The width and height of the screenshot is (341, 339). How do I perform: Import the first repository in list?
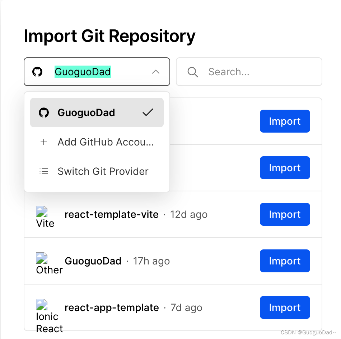pos(285,121)
